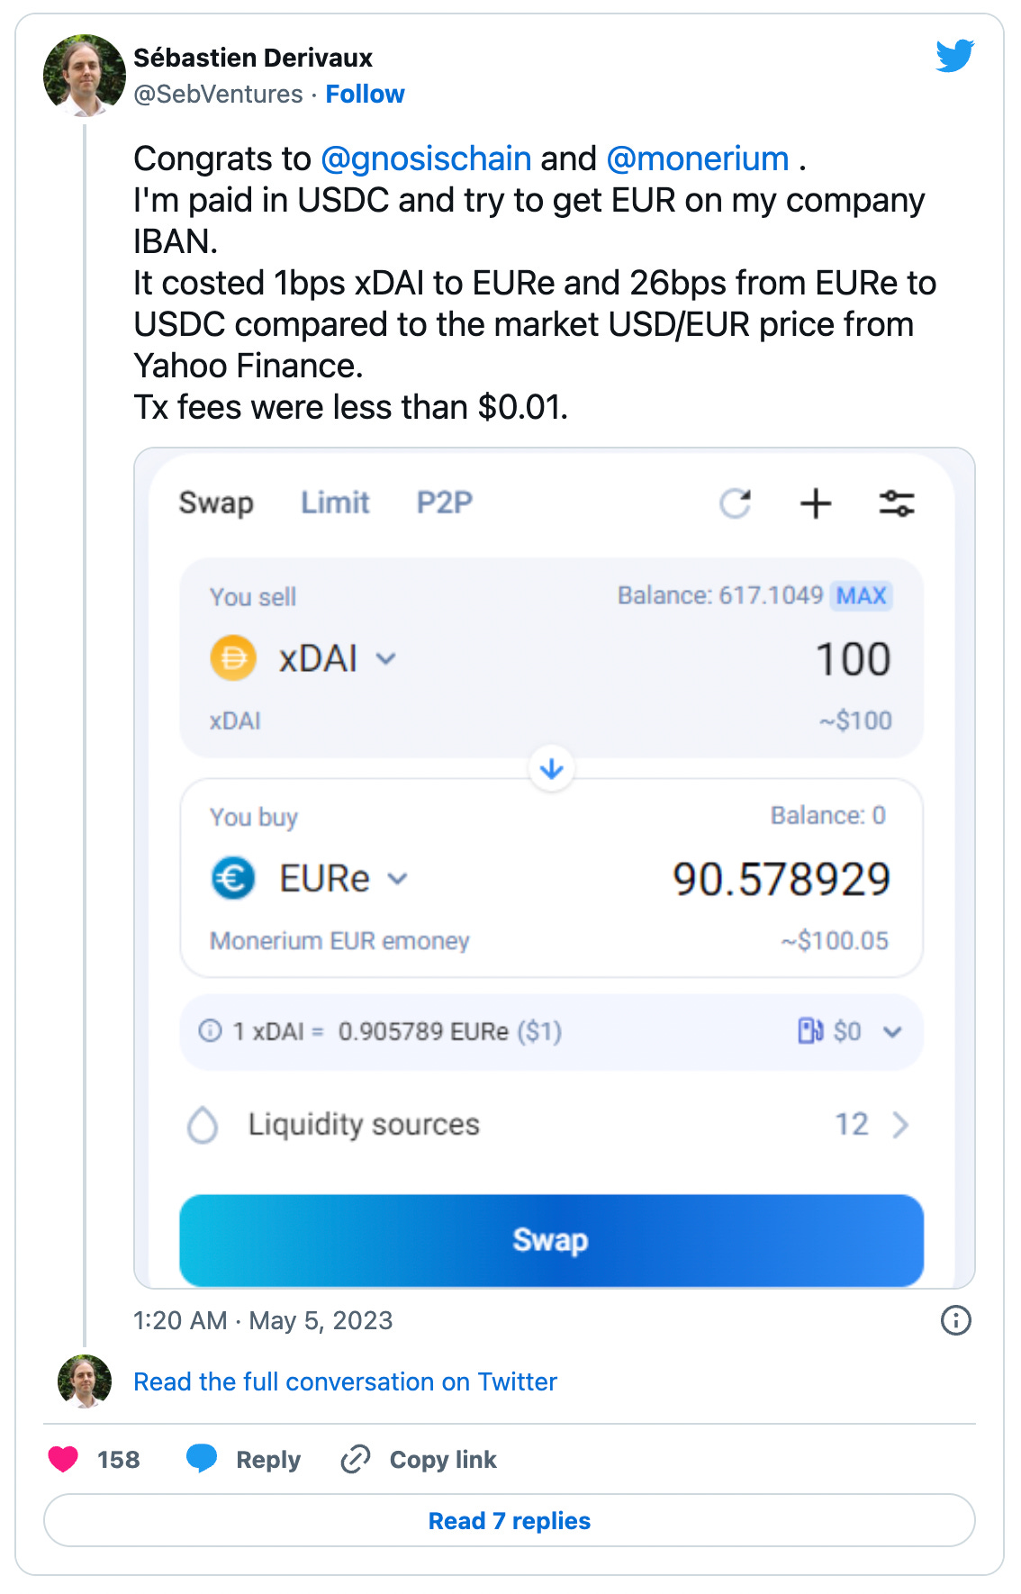
Task: Click the info icon beside 1 xDAI rate
Action: click(210, 1030)
